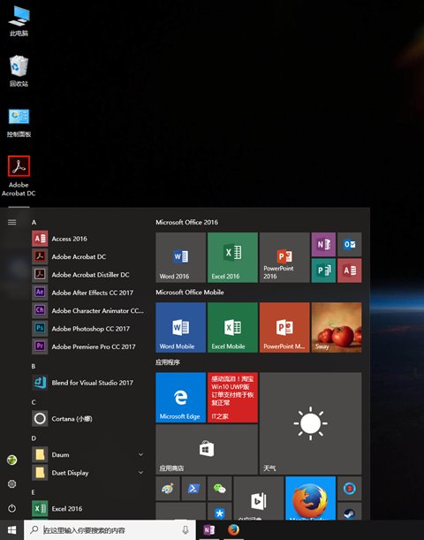Open Settings via the gear icon
Screen dimensions: 424x540
coord(12,483)
